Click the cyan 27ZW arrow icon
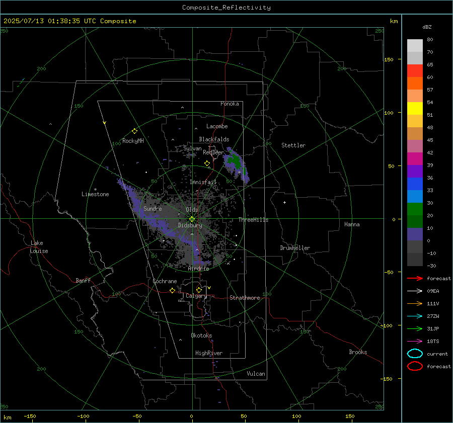Viewport: 453px width, 423px height. pyautogui.click(x=415, y=316)
